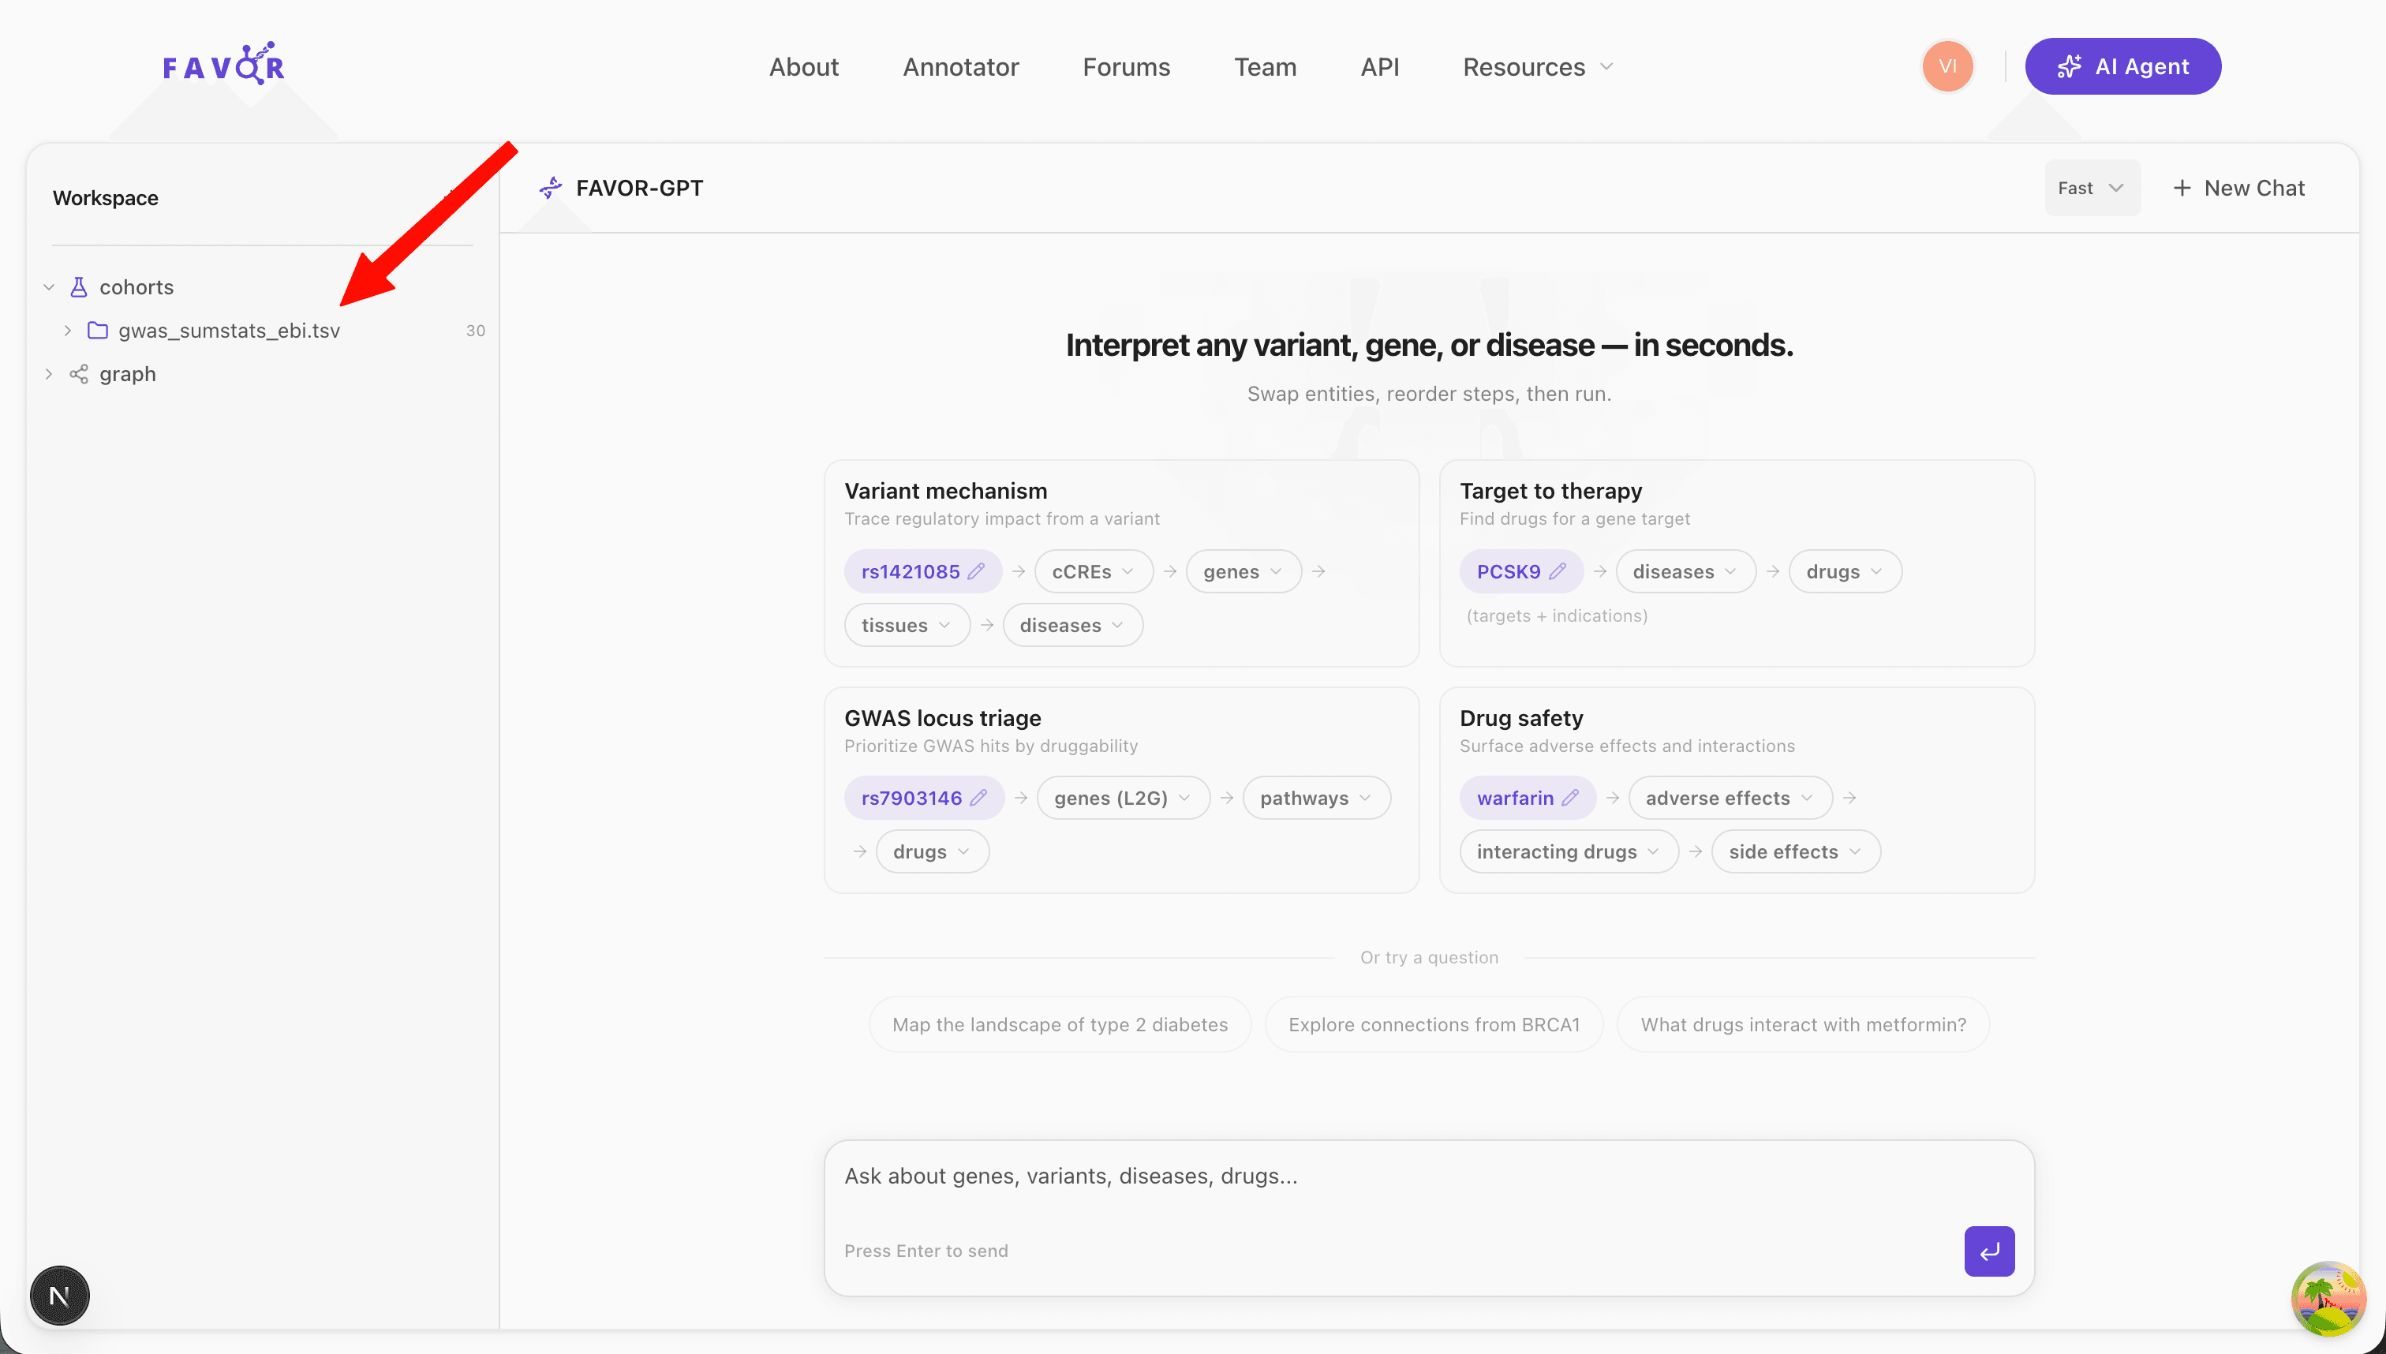Open the Annotator page
This screenshot has width=2386, height=1354.
tap(960, 67)
